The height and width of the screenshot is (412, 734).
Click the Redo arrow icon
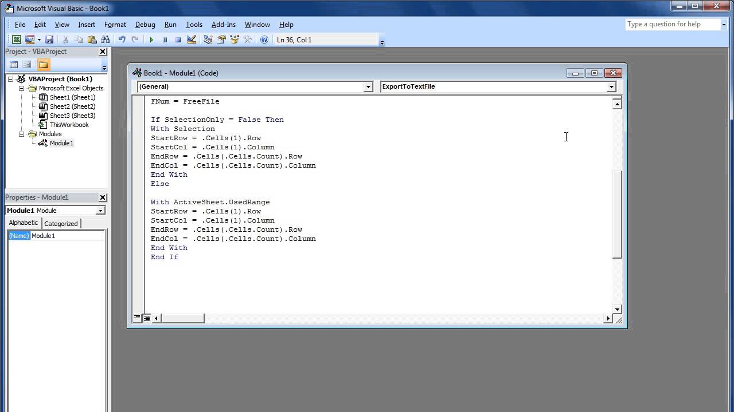click(x=135, y=39)
